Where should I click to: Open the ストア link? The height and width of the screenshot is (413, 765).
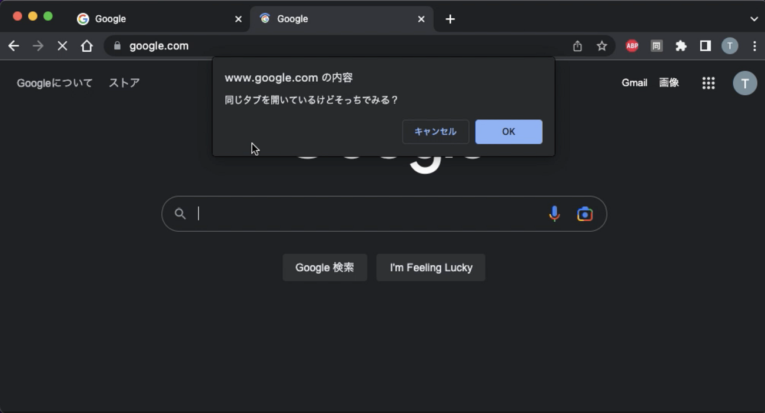[x=124, y=83]
